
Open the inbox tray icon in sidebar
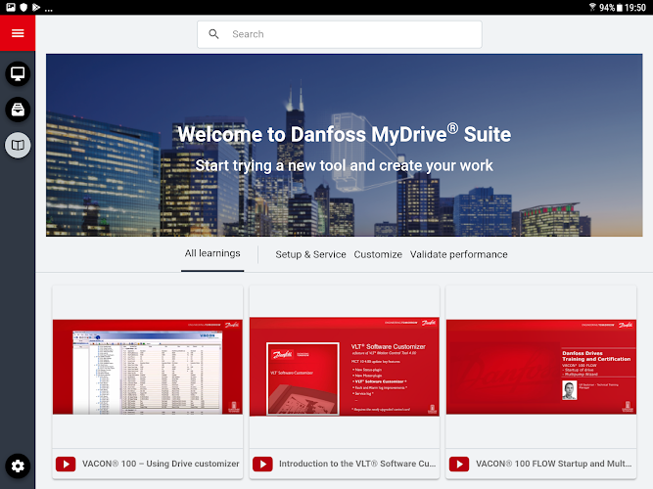18,110
